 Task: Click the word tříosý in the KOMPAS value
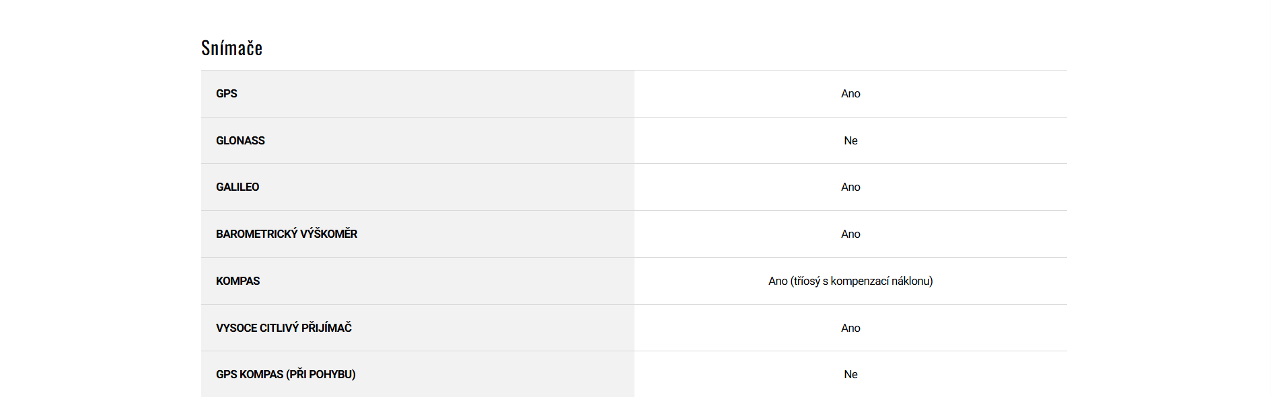pyautogui.click(x=806, y=281)
